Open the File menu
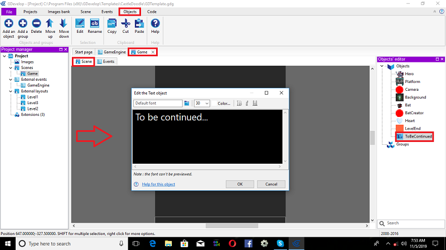446x250 pixels. [9, 12]
